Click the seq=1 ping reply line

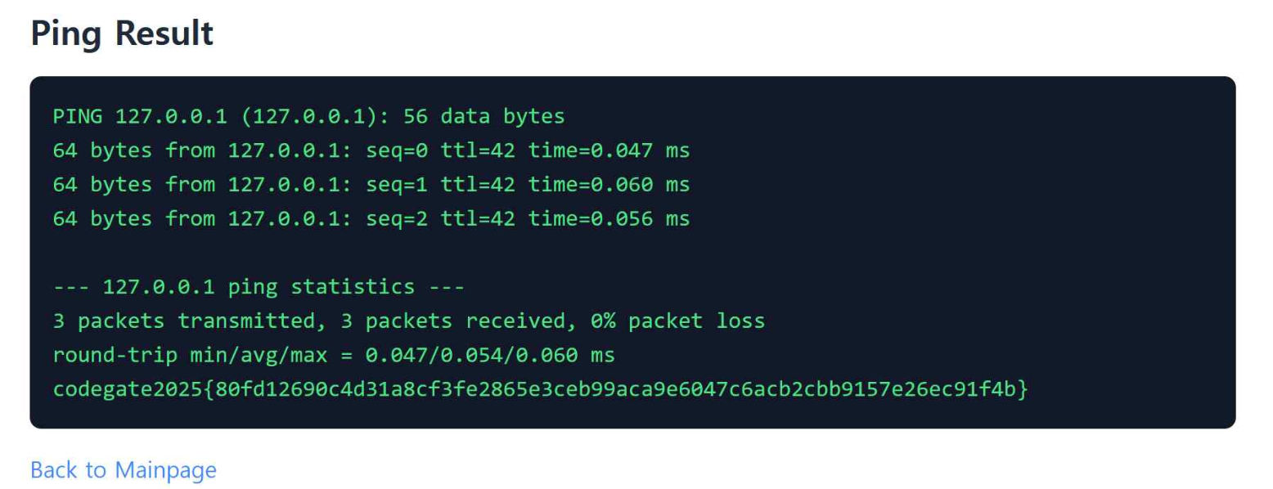tap(371, 185)
